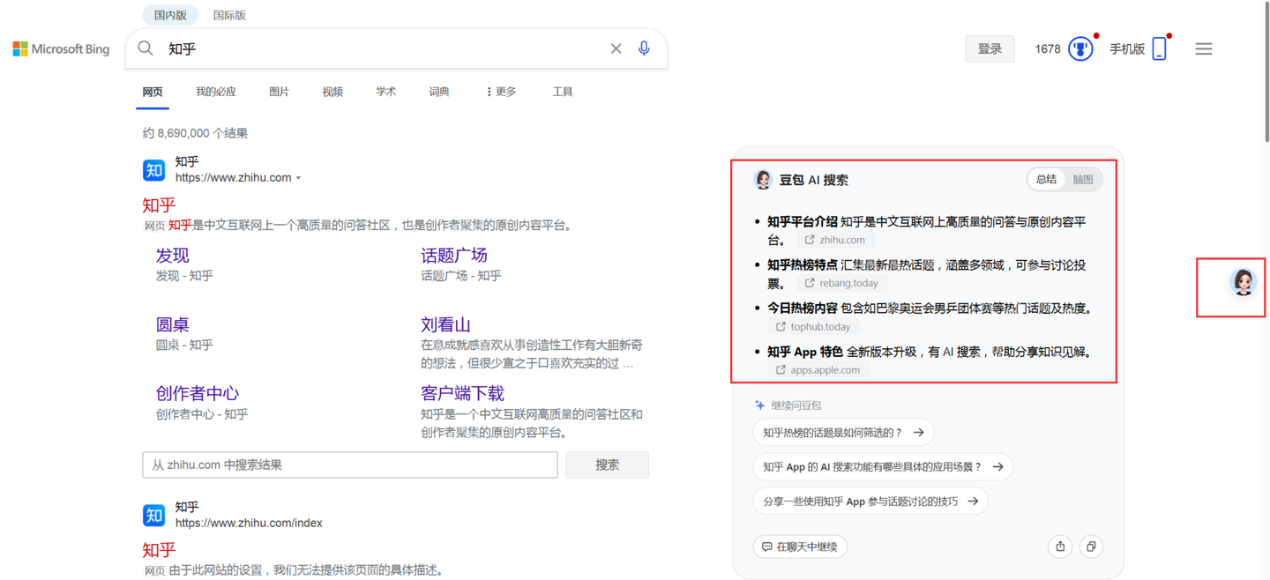The image size is (1270, 580).
Task: Click 在聊天中继续 button
Action: [800, 547]
